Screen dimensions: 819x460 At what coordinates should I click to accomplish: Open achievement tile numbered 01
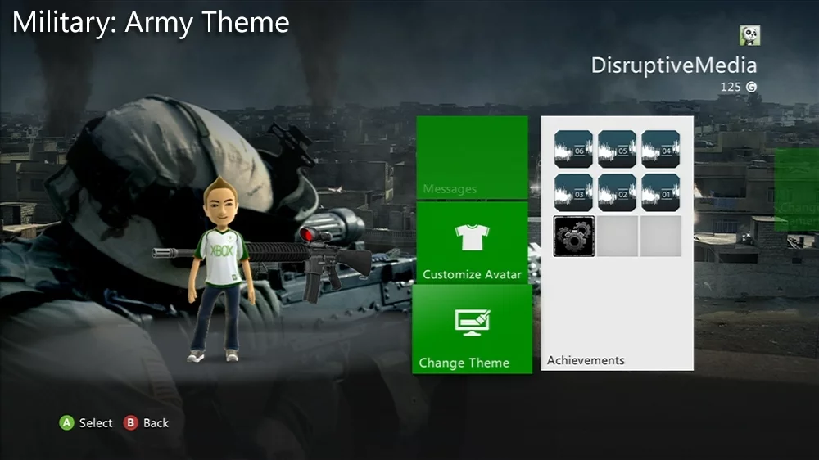tap(661, 192)
